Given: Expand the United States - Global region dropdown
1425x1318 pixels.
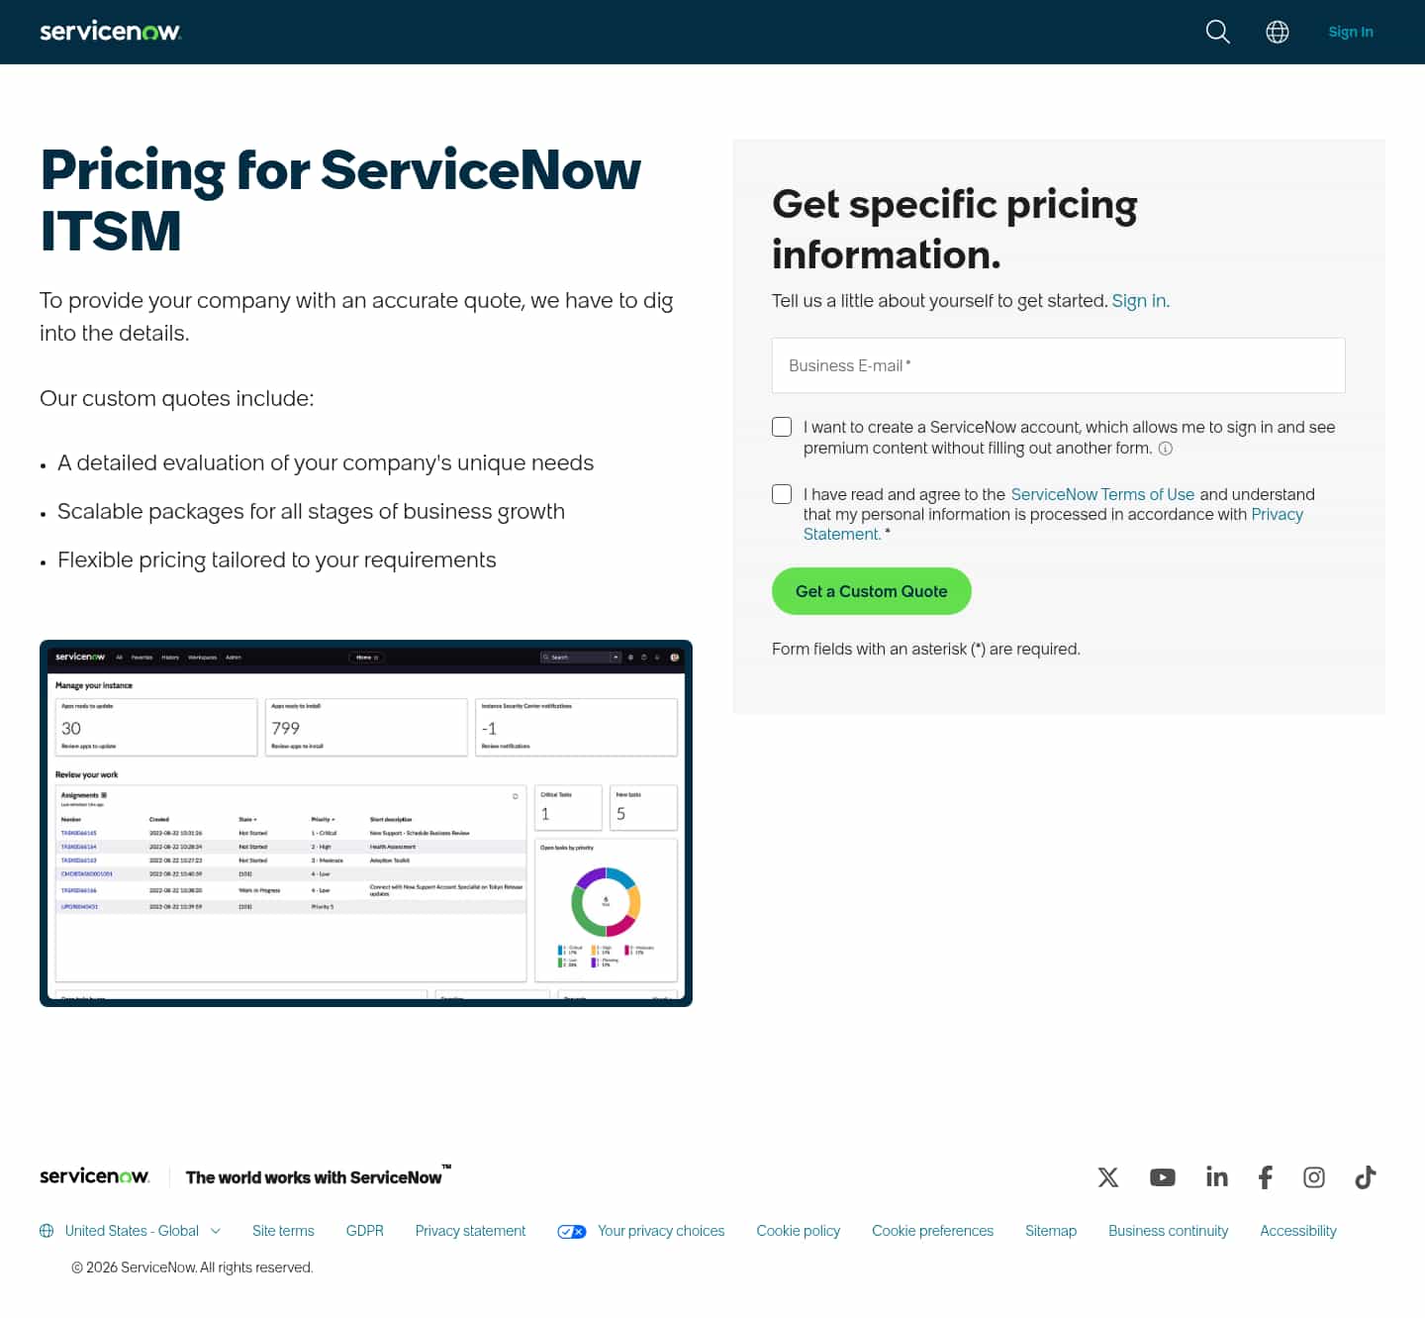Looking at the screenshot, I should [x=132, y=1231].
